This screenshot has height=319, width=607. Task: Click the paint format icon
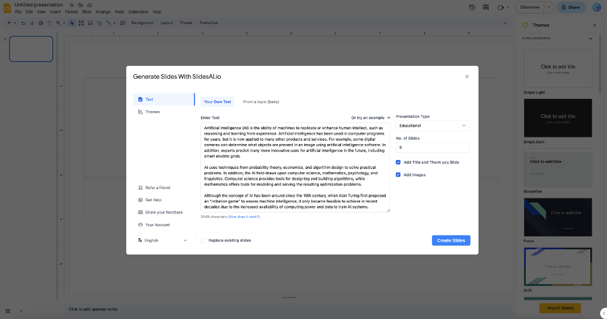click(x=49, y=24)
